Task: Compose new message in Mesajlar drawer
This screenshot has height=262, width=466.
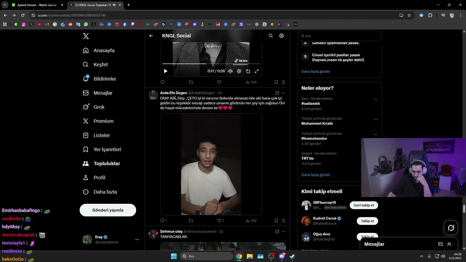Action: 441,244
